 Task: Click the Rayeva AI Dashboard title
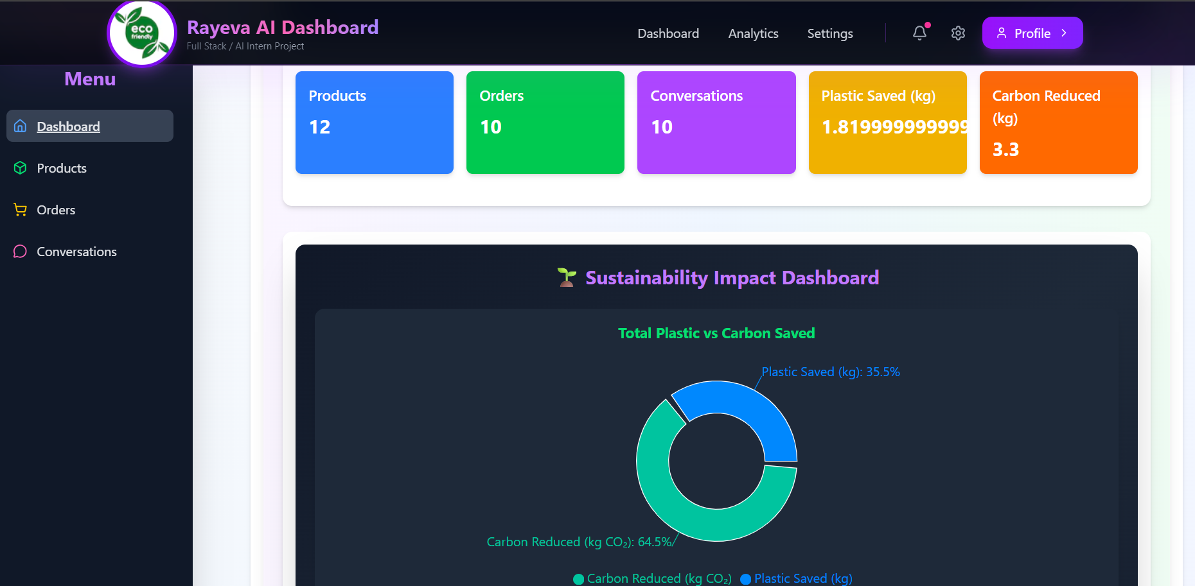pos(282,28)
